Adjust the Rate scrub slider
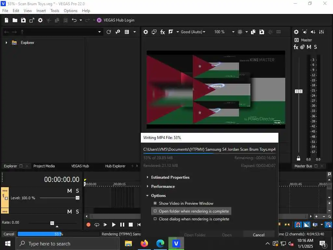 (52, 223)
